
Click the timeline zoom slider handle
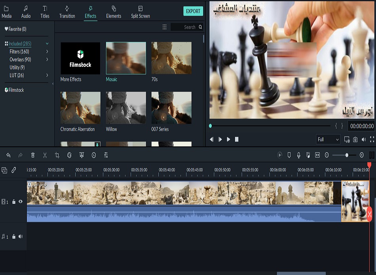point(347,155)
